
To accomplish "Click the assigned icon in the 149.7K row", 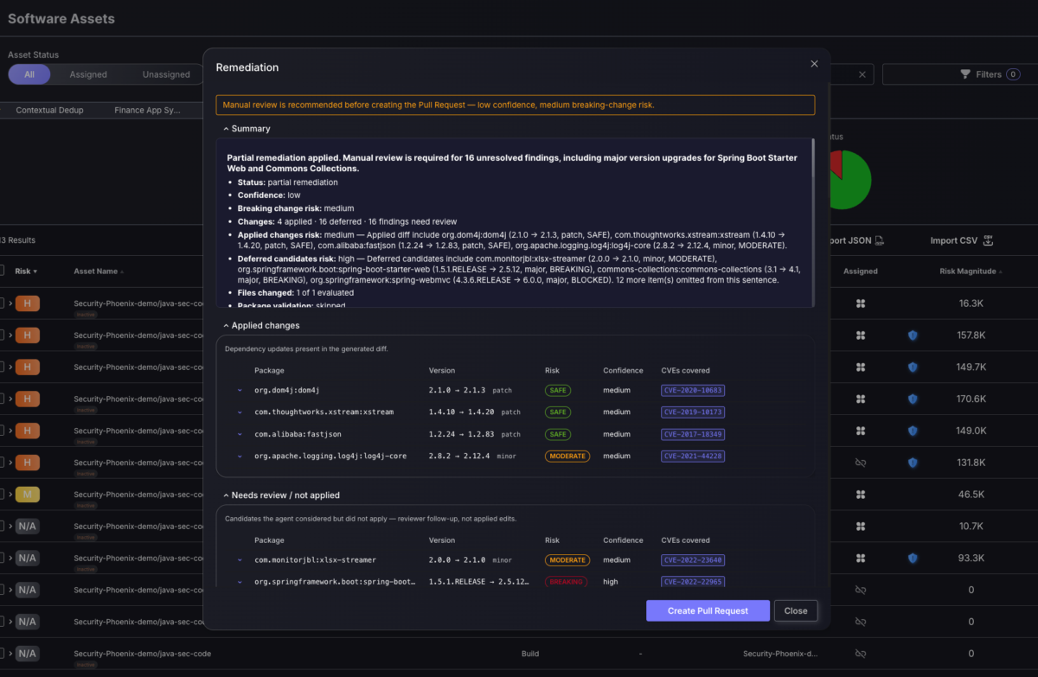I will click(861, 367).
